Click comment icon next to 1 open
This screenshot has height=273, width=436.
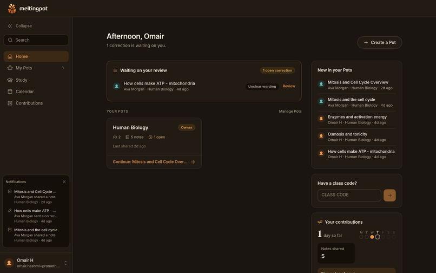pyautogui.click(x=150, y=137)
